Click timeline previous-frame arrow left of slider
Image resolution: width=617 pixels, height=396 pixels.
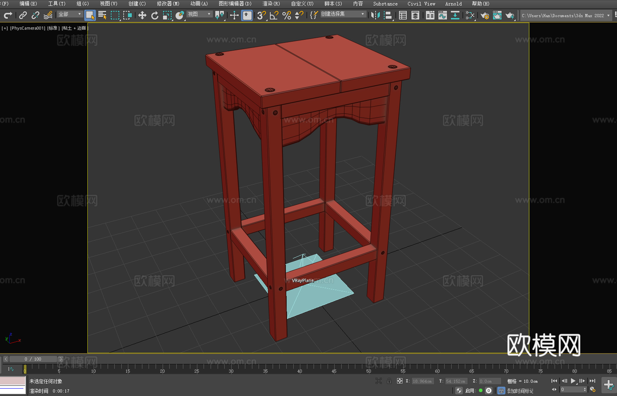coord(5,359)
